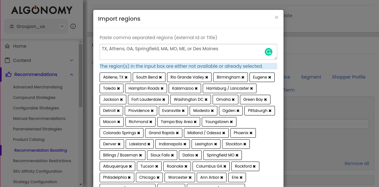Remove the Abilene, TX region tag
The image size is (379, 187).
(126, 77)
